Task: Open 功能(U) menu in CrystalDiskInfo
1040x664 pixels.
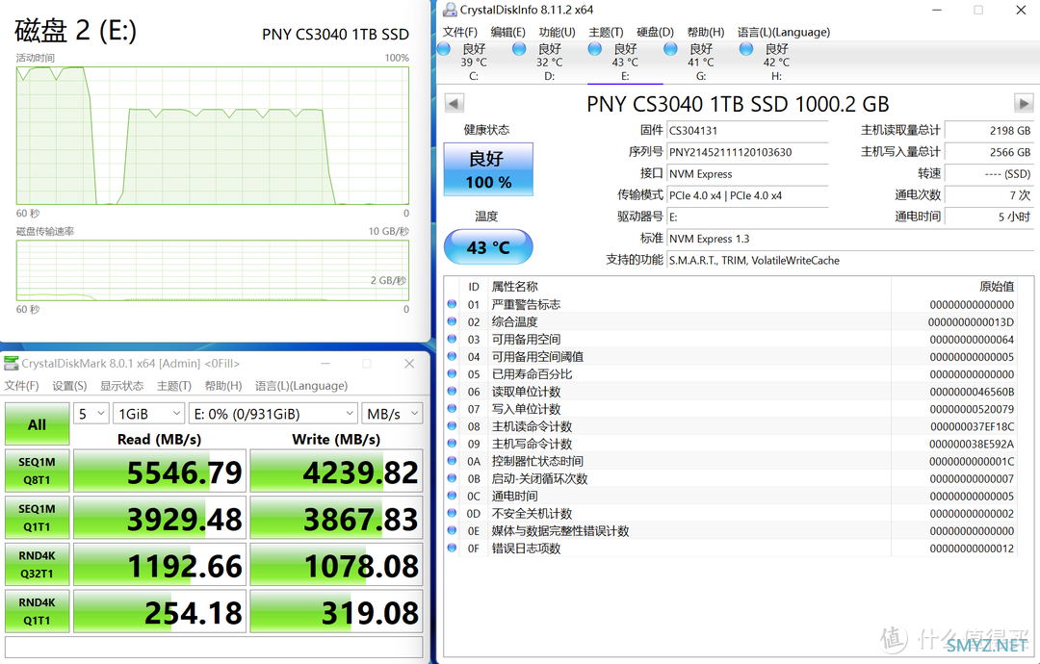Action: [558, 32]
